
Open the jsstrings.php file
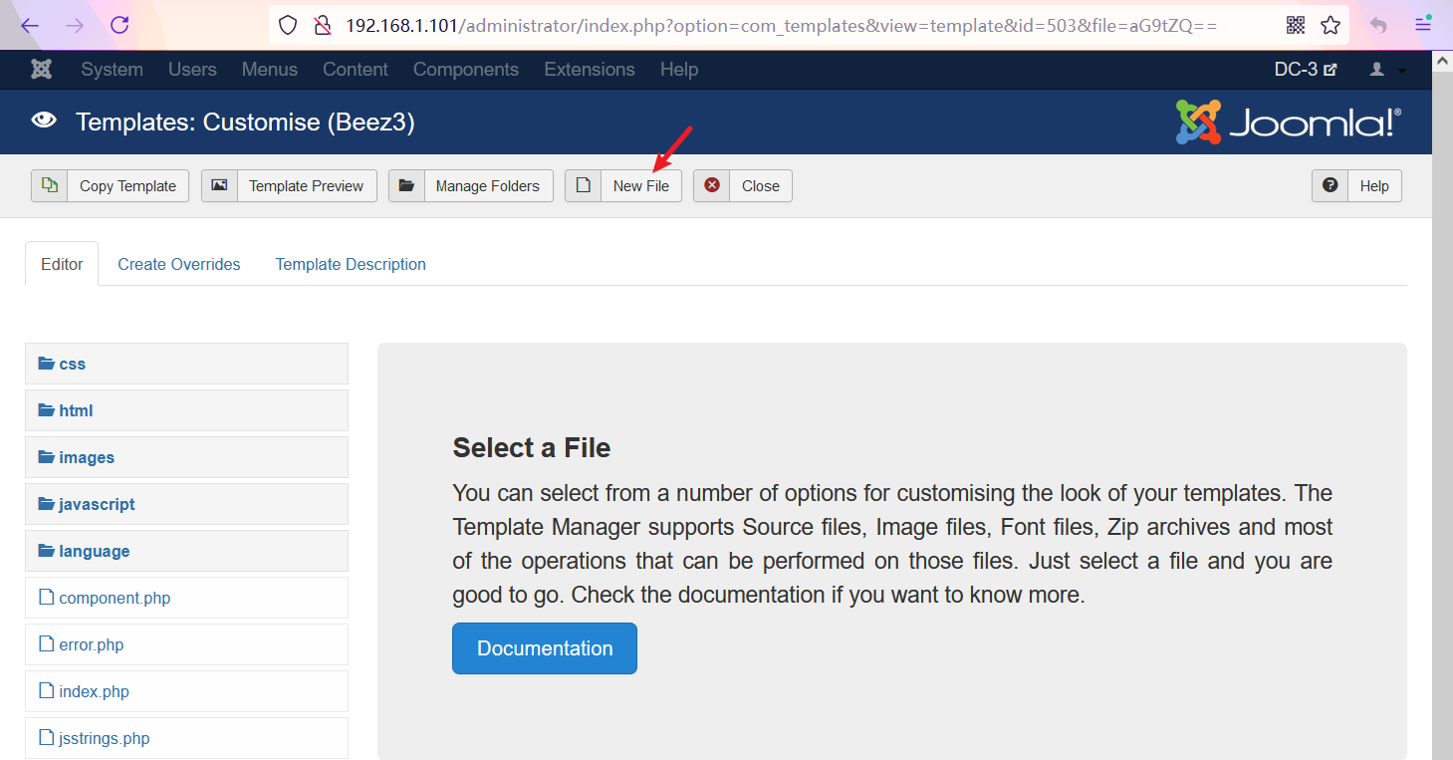186,738
